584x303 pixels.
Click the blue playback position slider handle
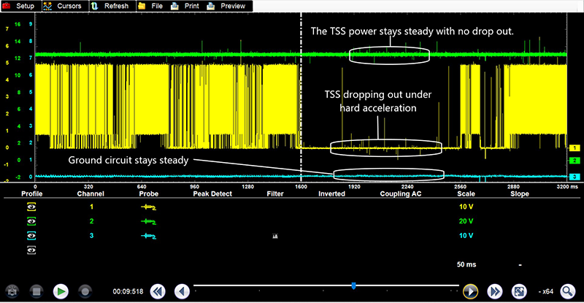point(353,285)
